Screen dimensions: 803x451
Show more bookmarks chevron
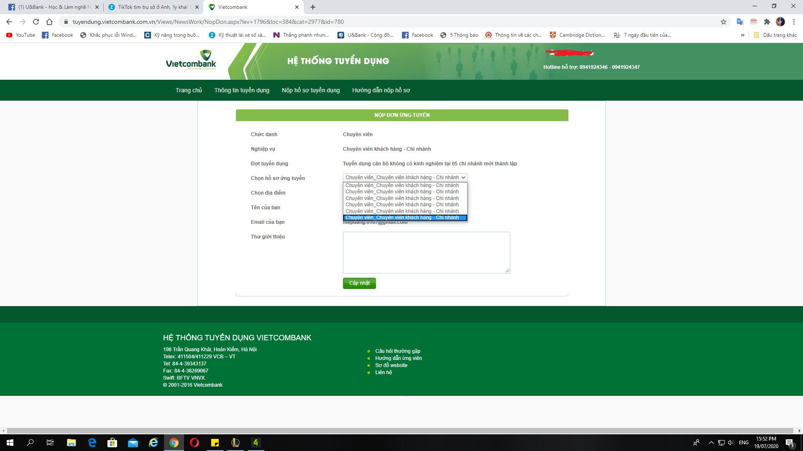point(743,35)
